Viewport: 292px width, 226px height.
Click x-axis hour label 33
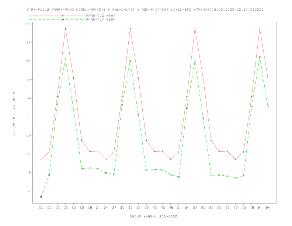click(130, 208)
